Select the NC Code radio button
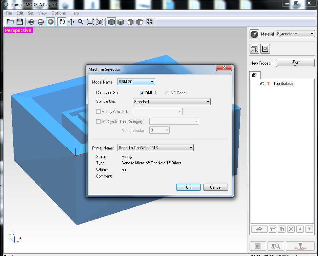This screenshot has width=318, height=256. (x=167, y=93)
